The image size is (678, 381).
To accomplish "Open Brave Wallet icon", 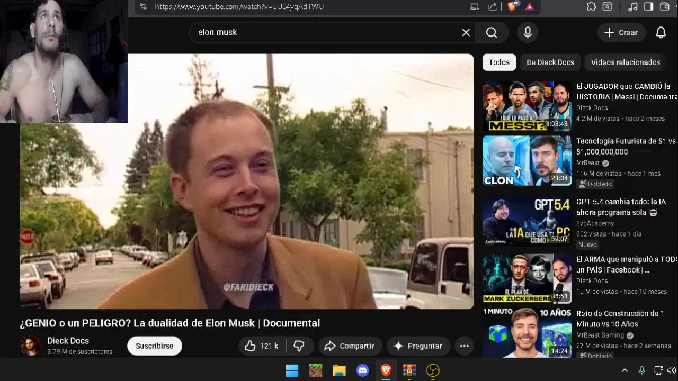I will (665, 6).
